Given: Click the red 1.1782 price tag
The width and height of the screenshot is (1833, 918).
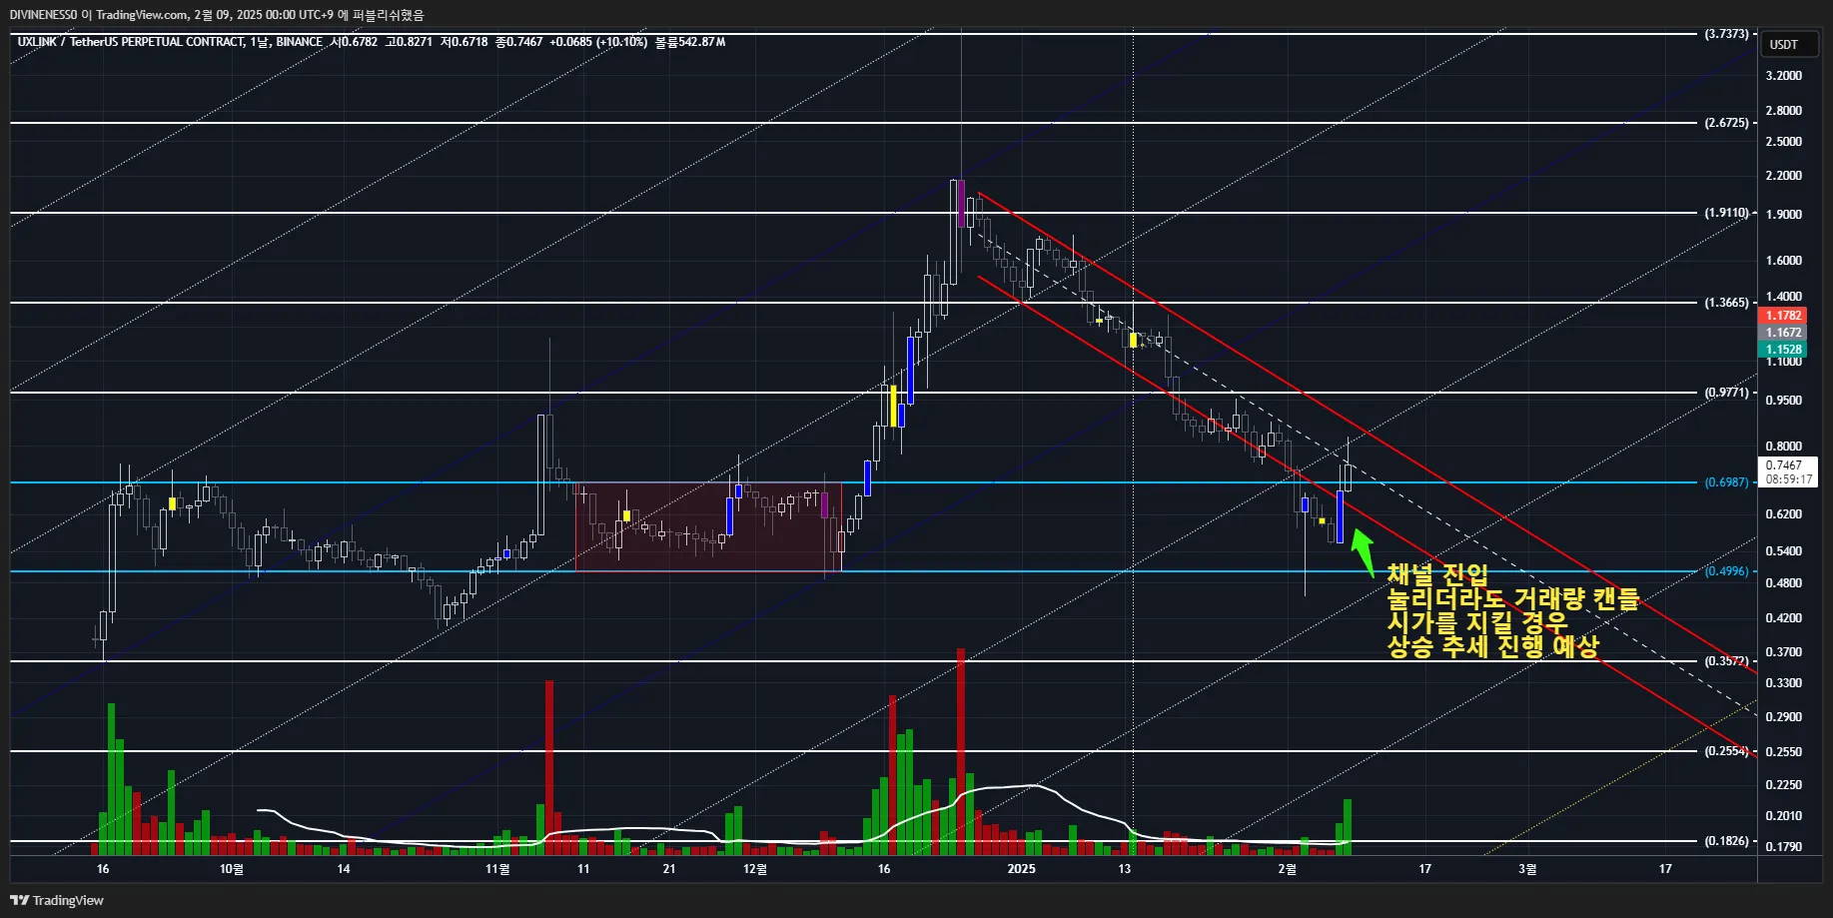Looking at the screenshot, I should (1783, 316).
